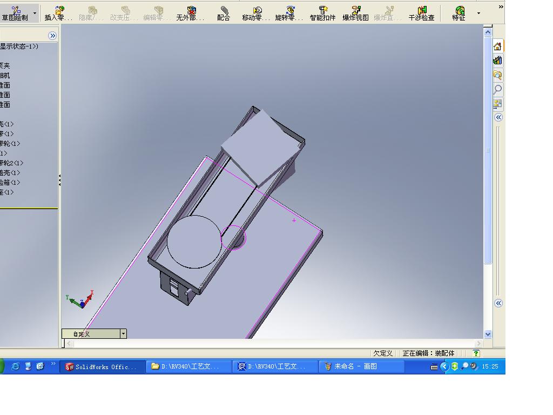Switch to 未命名 - 画图 Paint window

tap(361, 367)
